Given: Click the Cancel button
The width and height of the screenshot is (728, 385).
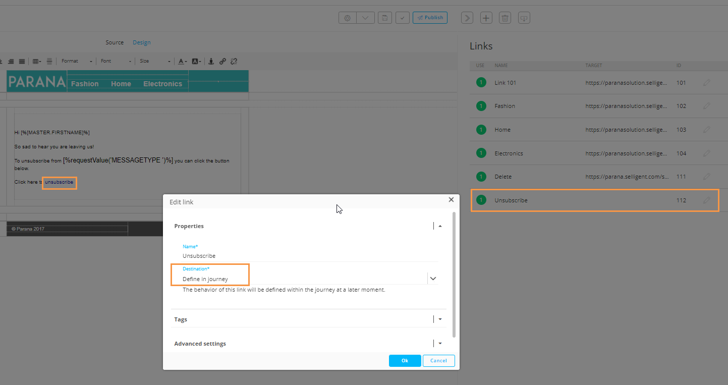Looking at the screenshot, I should [438, 361].
